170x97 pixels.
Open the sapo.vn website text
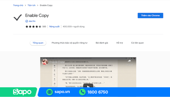pyautogui.click(x=62, y=92)
